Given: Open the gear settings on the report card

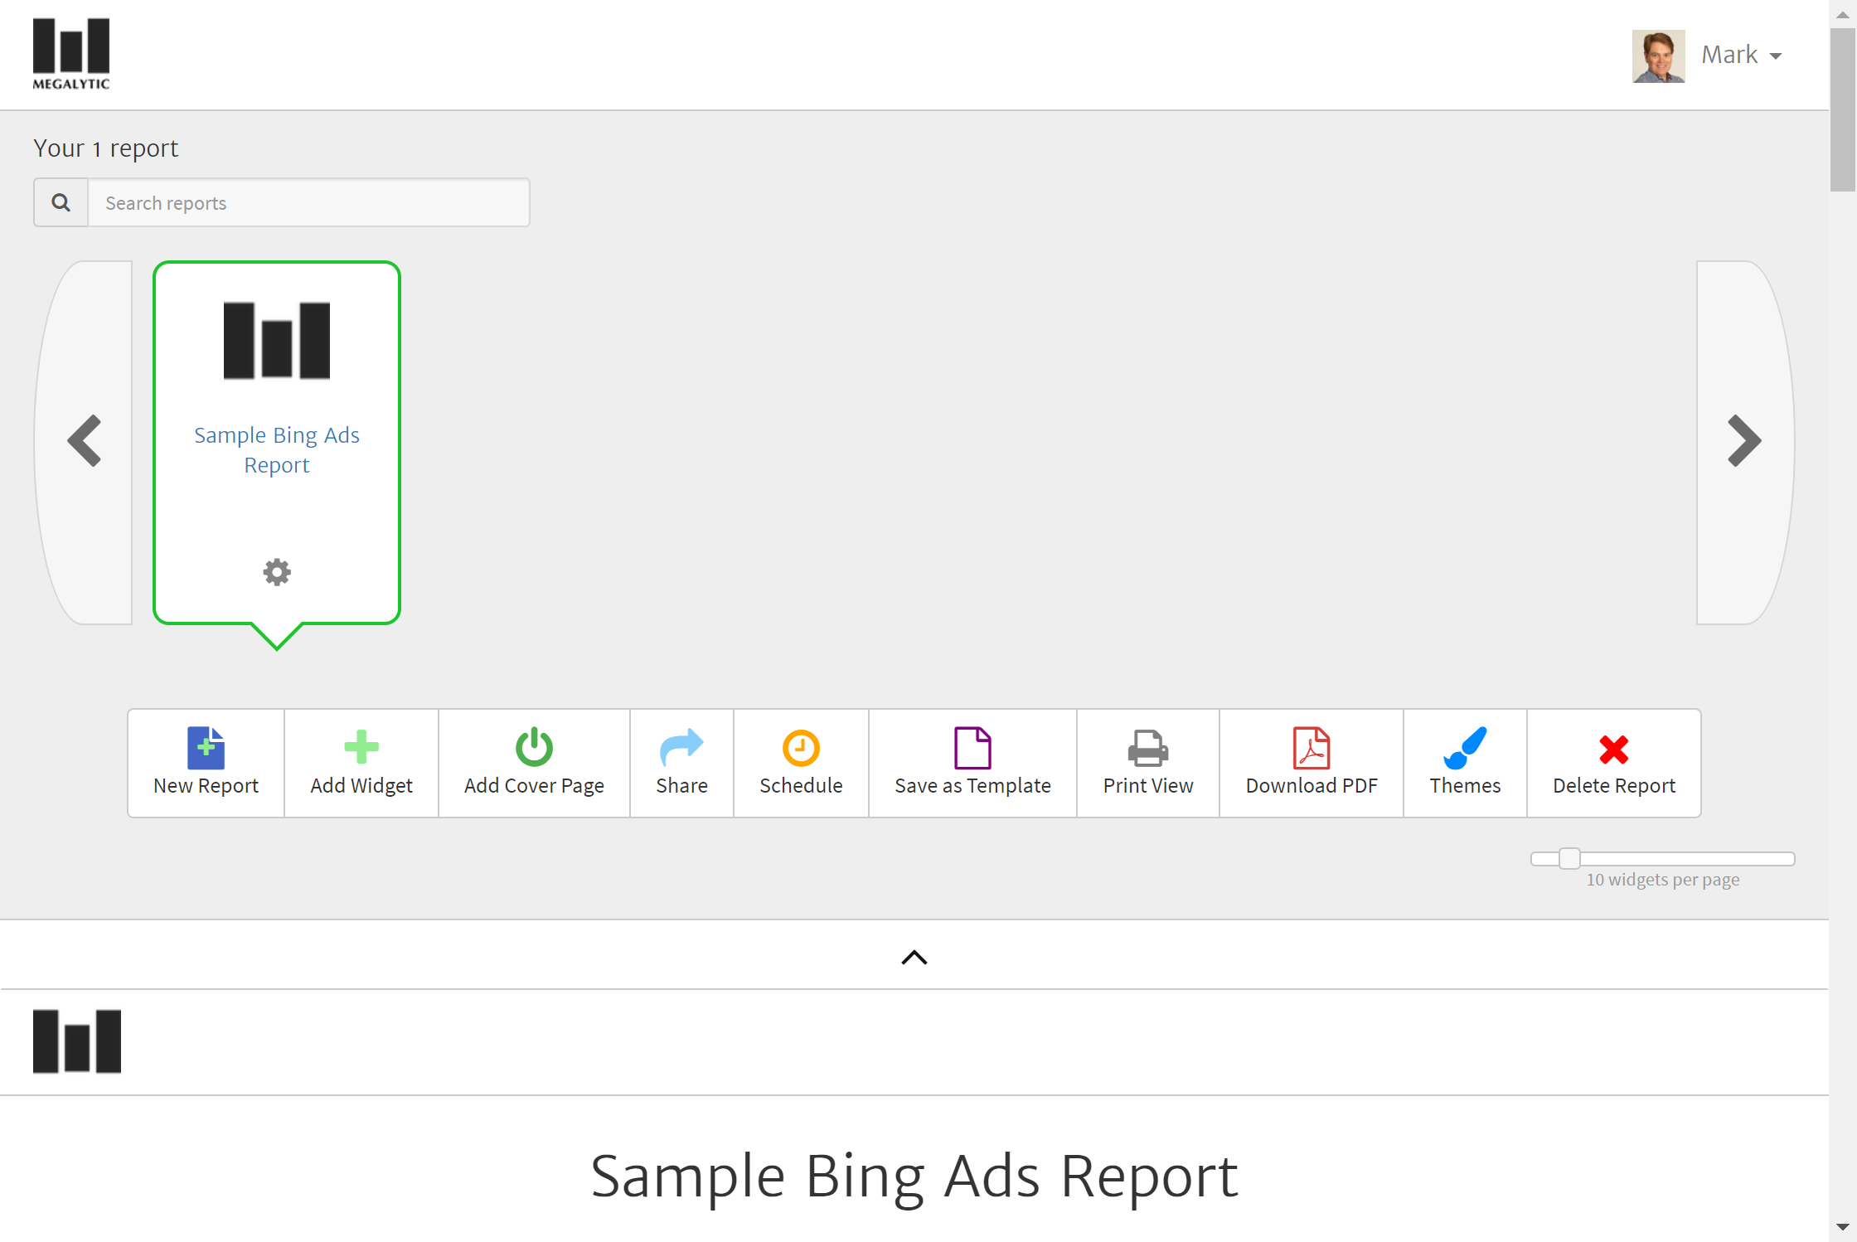Looking at the screenshot, I should (x=277, y=572).
